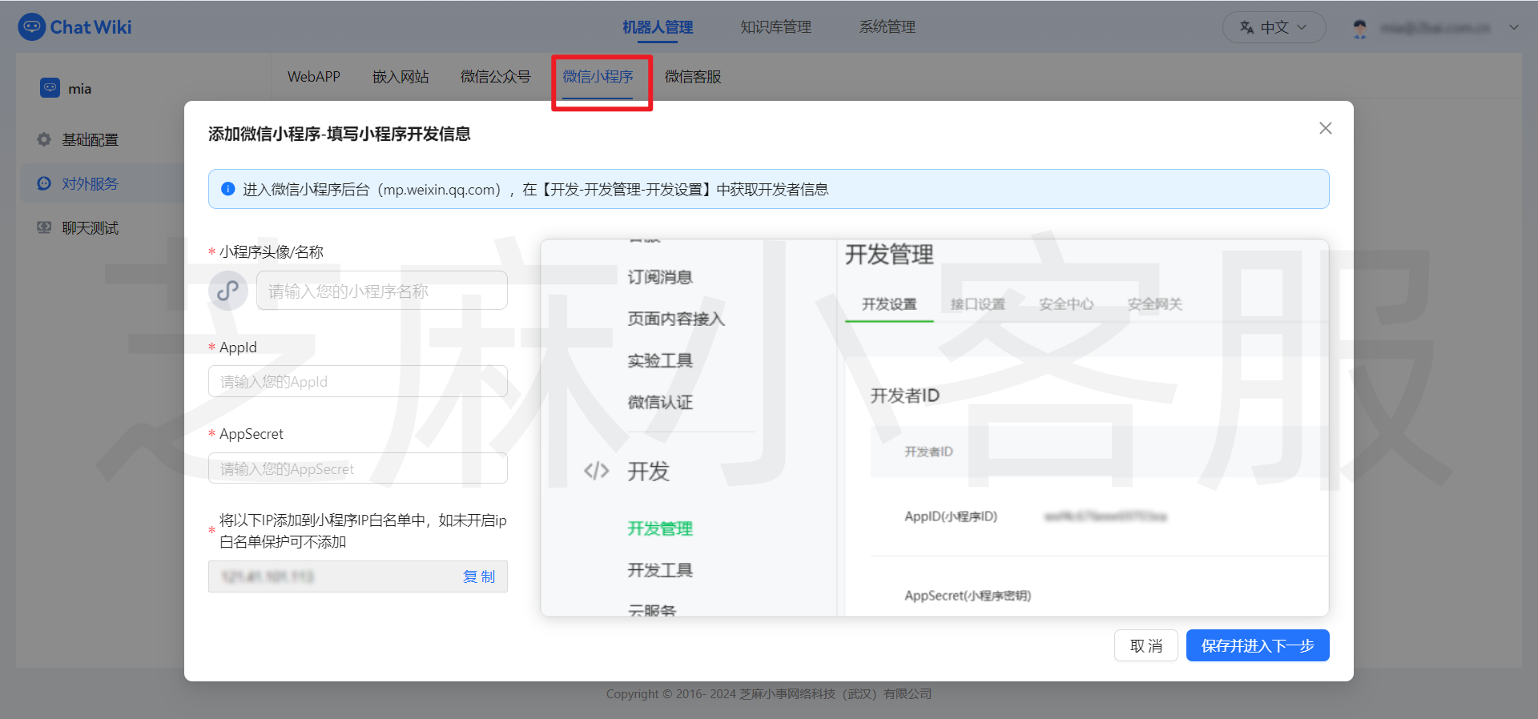Screen dimensions: 1538x719
Task: Click the info icon in blue notice
Action: pyautogui.click(x=227, y=189)
